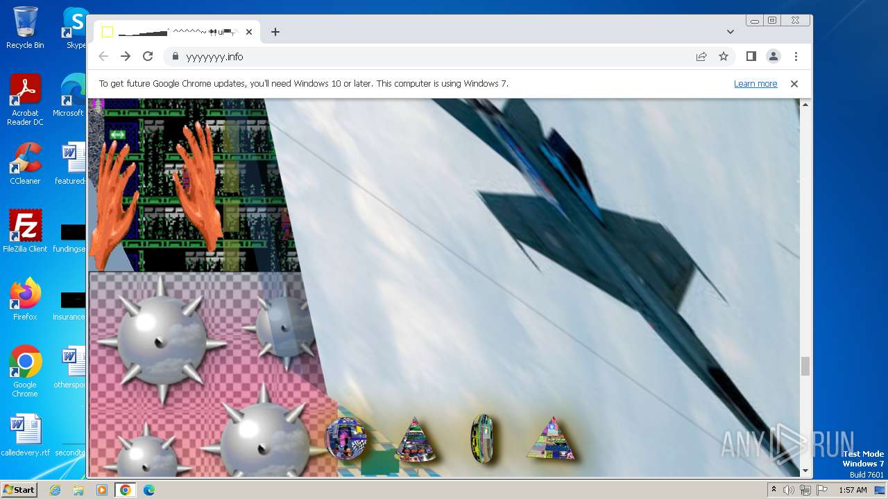Click the 1:57 AM clock

853,490
